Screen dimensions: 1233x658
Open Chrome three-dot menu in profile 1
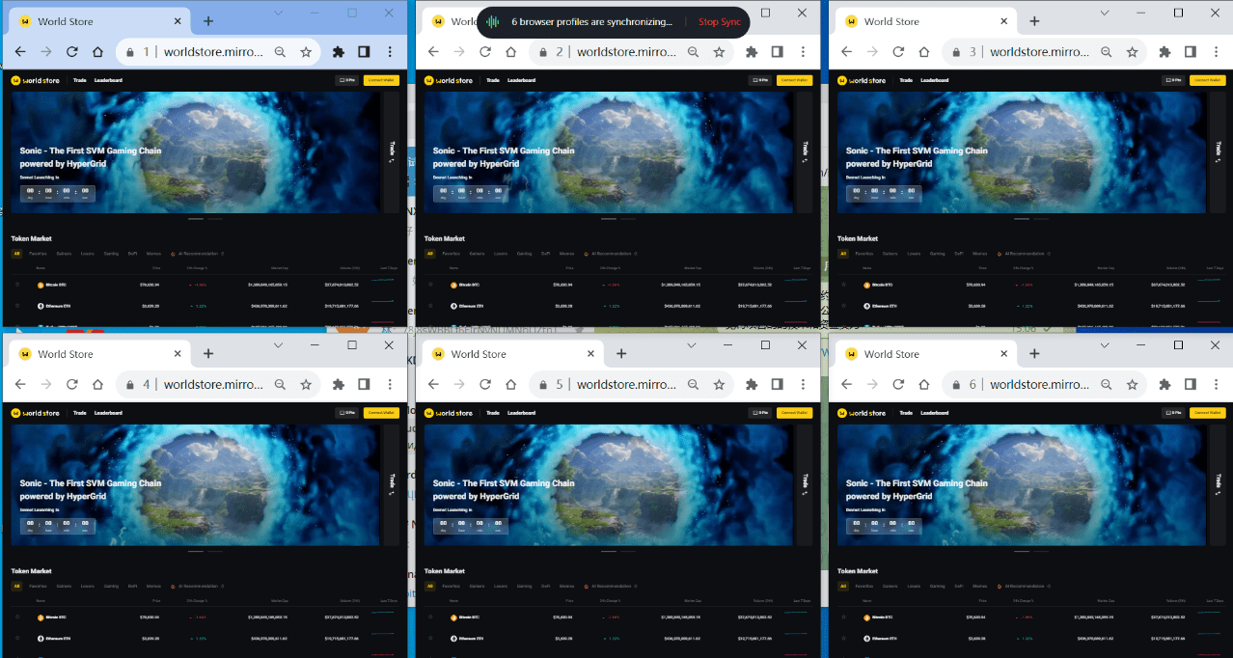click(390, 52)
